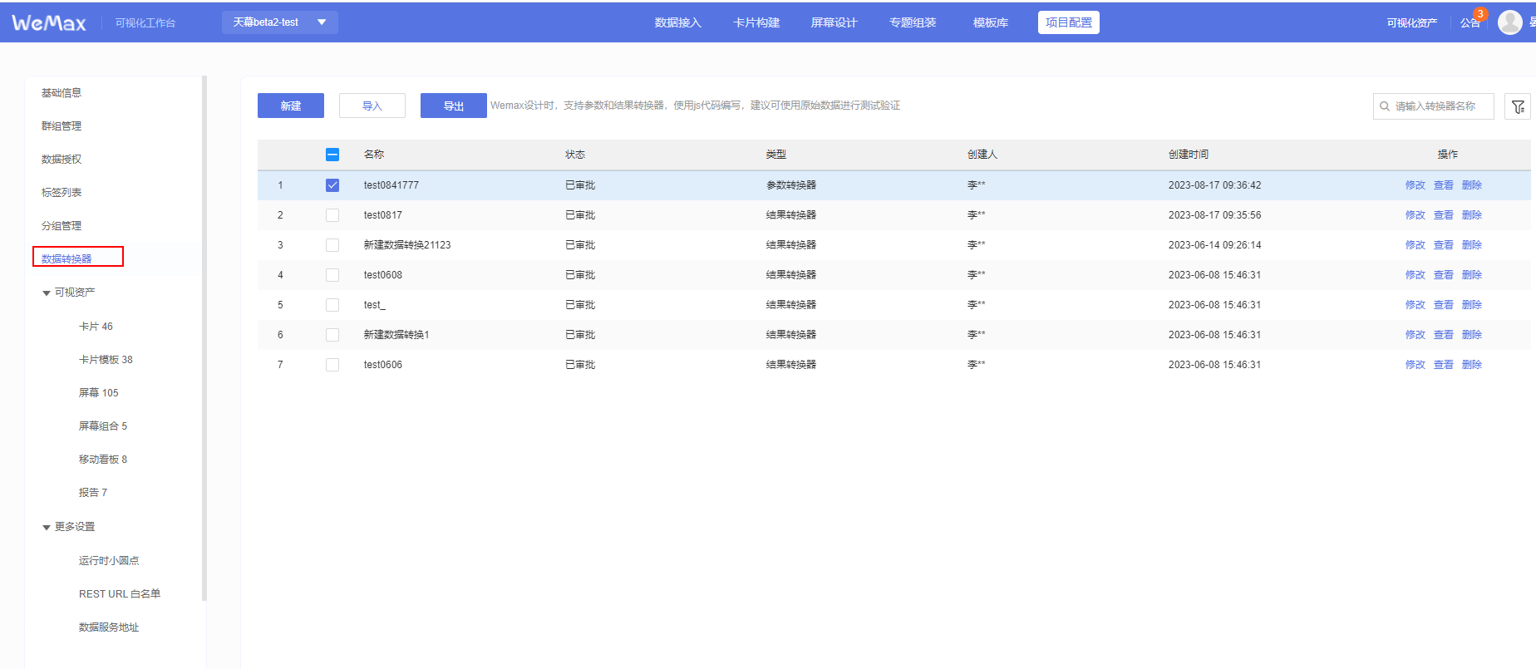Click 查看 for test_ row

(1443, 305)
